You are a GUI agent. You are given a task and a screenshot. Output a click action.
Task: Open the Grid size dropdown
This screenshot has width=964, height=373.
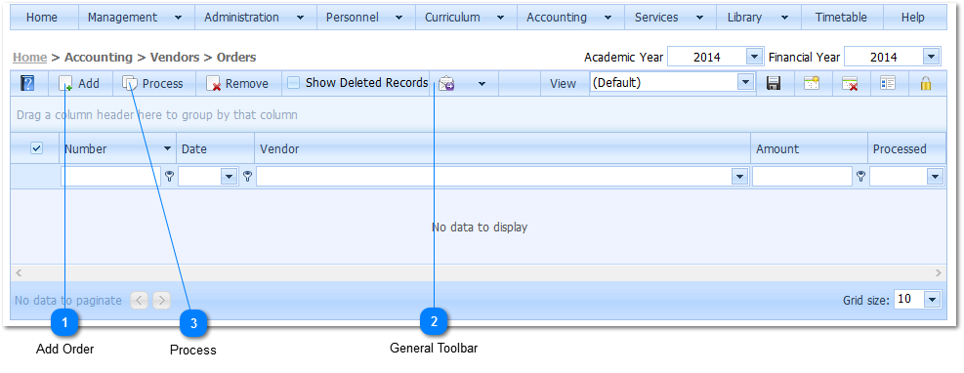point(933,300)
